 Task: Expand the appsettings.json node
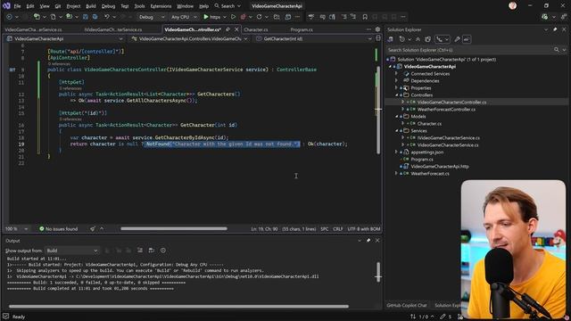(x=396, y=152)
